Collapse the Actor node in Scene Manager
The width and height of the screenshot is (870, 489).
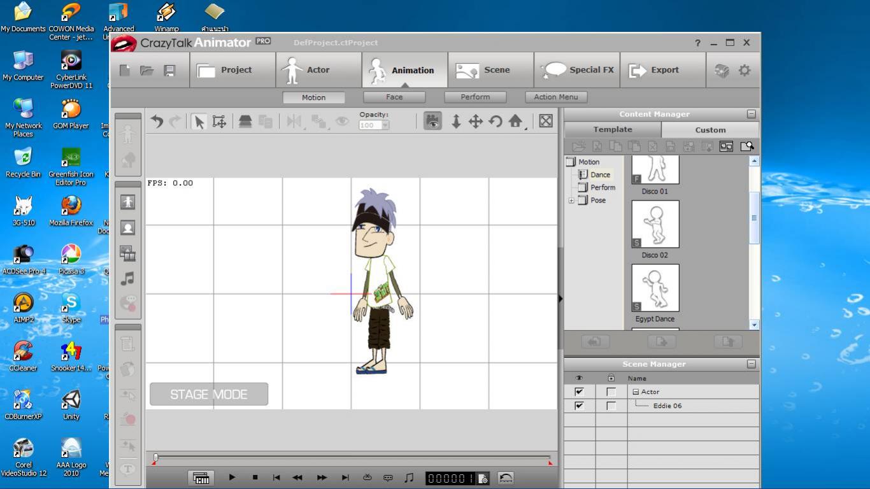pos(635,392)
